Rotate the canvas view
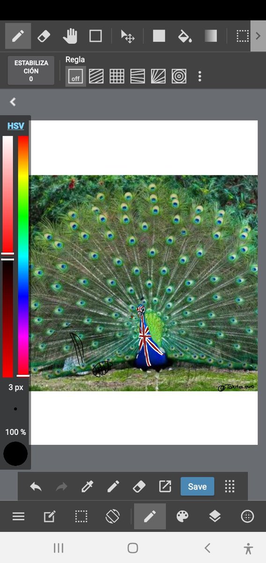The width and height of the screenshot is (266, 563). tap(112, 517)
